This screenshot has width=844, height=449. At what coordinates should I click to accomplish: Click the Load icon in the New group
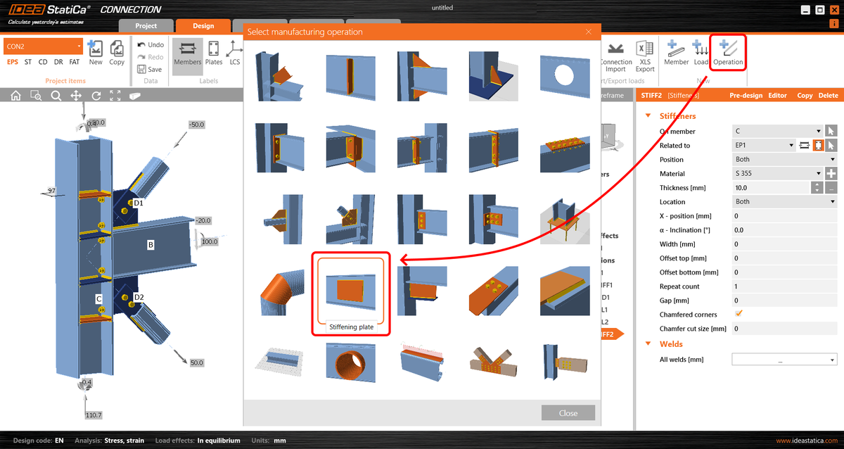[701, 52]
